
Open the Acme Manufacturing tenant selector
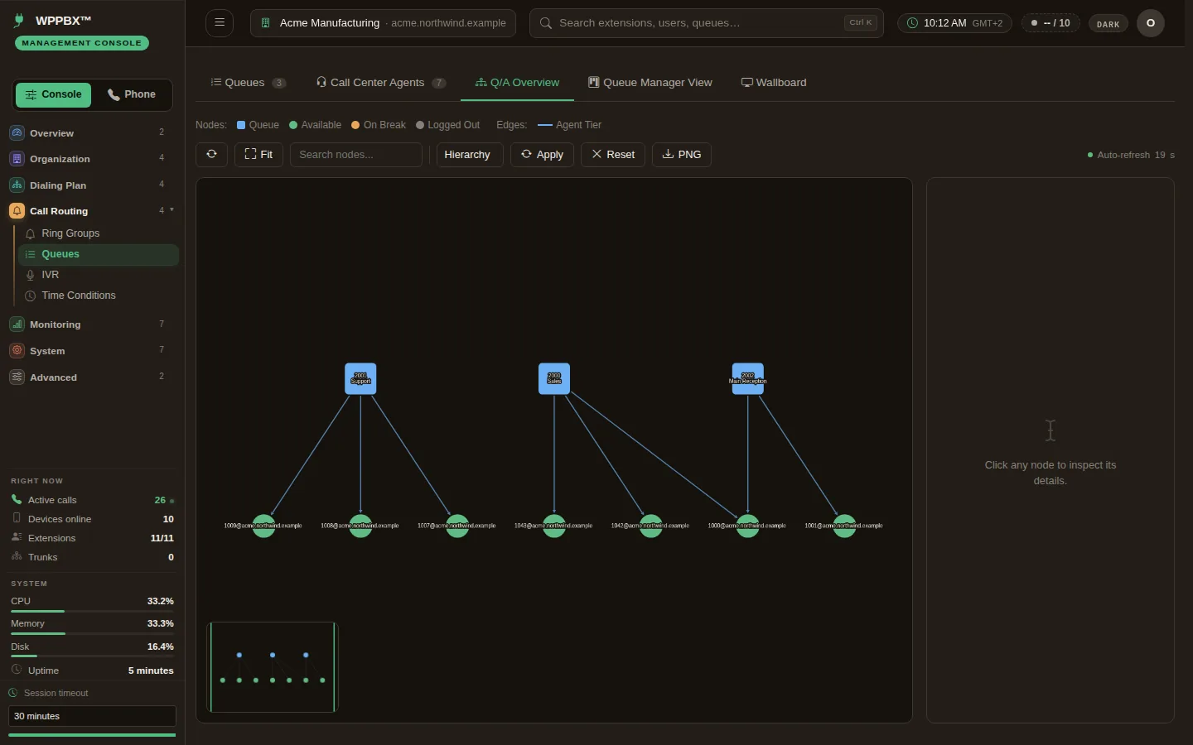(x=383, y=23)
